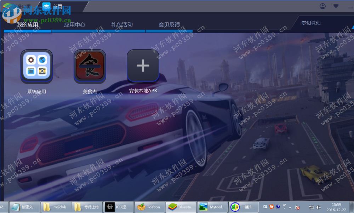Open the 系统应用 folder icon
354x213 pixels.
pyautogui.click(x=36, y=66)
